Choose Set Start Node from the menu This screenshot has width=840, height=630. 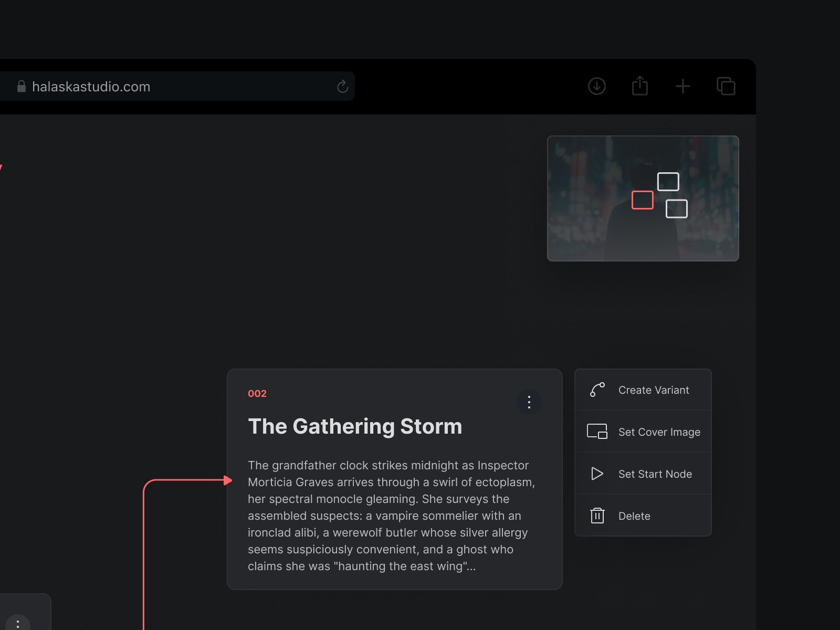click(643, 474)
